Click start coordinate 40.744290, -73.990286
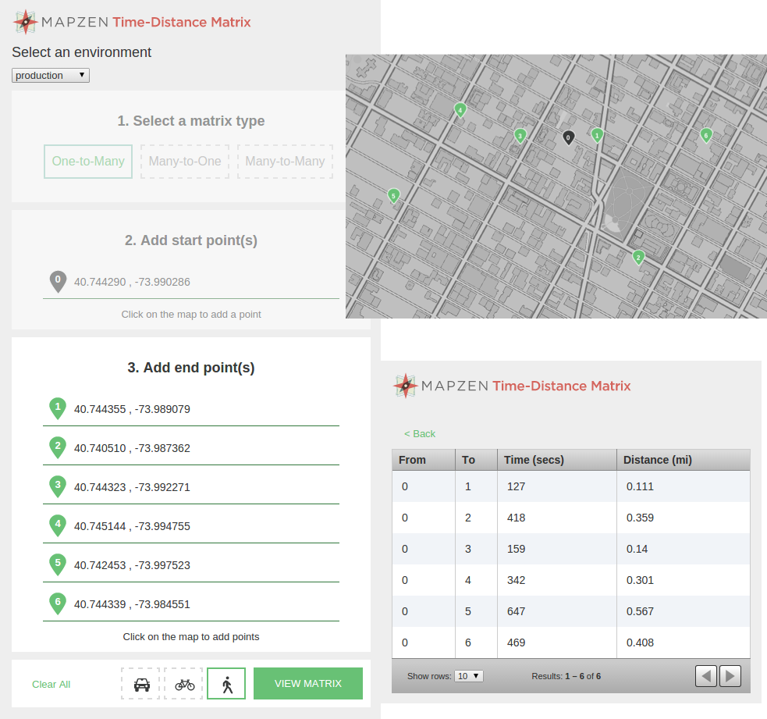The height and width of the screenshot is (719, 767). [x=132, y=282]
